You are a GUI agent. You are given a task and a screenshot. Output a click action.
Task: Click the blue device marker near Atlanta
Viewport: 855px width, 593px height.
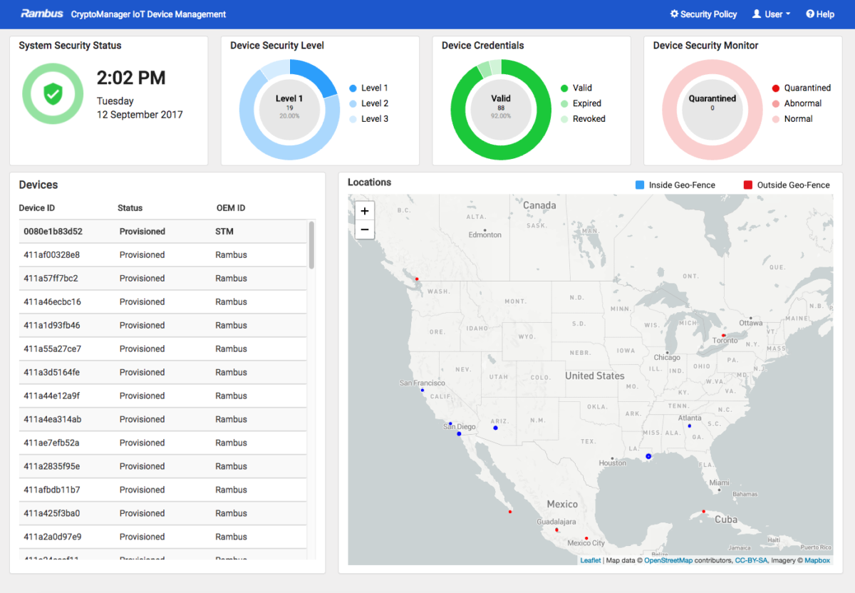pos(689,426)
